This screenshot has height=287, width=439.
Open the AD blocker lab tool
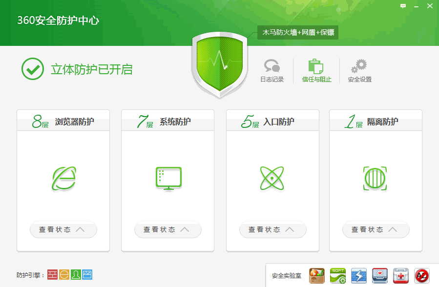pos(422,276)
